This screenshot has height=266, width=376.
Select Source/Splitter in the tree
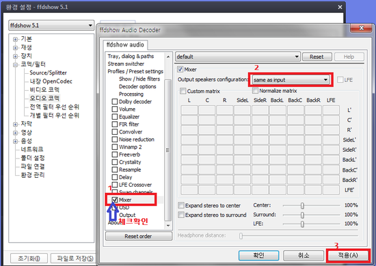tap(49, 72)
